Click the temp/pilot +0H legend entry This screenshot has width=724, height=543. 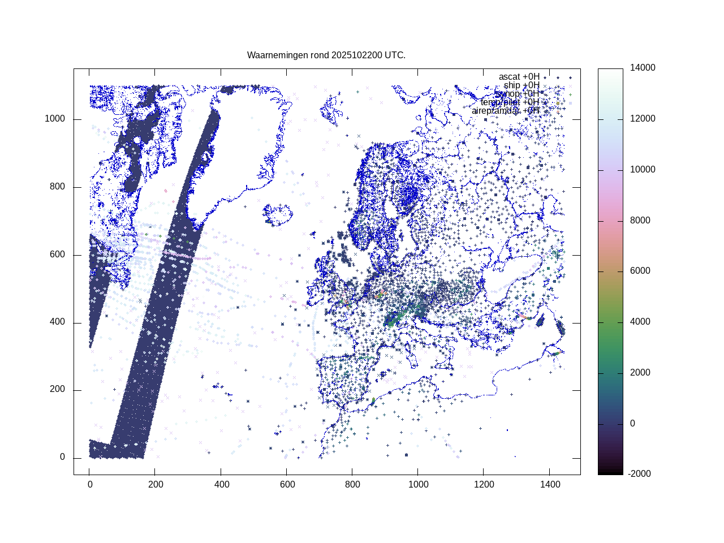click(x=510, y=102)
